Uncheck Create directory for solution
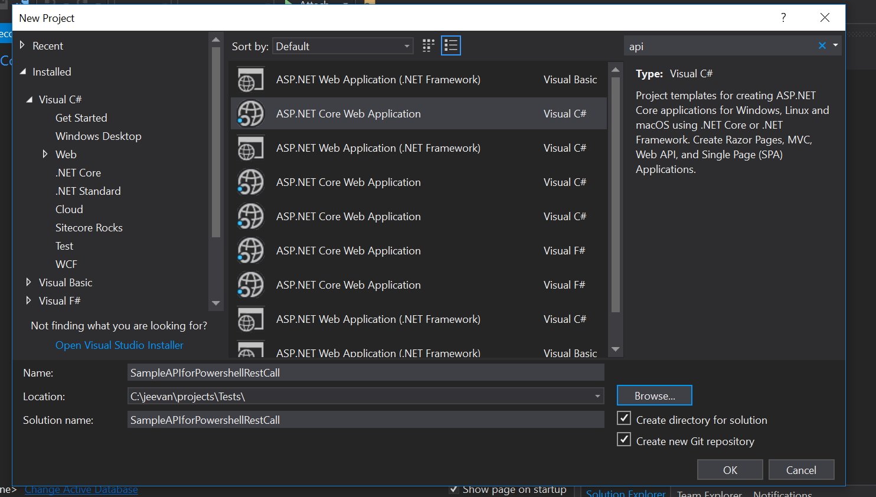The width and height of the screenshot is (876, 497). point(624,418)
